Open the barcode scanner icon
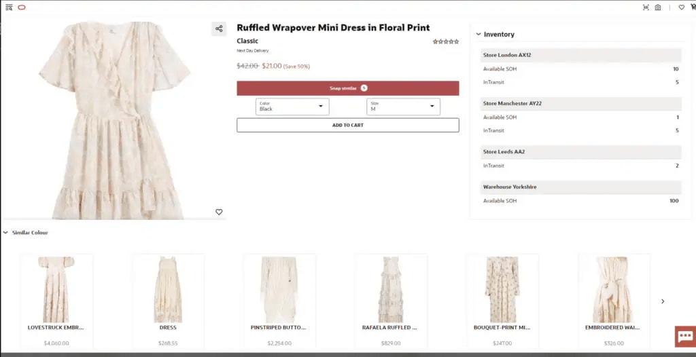Screen dimensions: 696x357 [646, 7]
